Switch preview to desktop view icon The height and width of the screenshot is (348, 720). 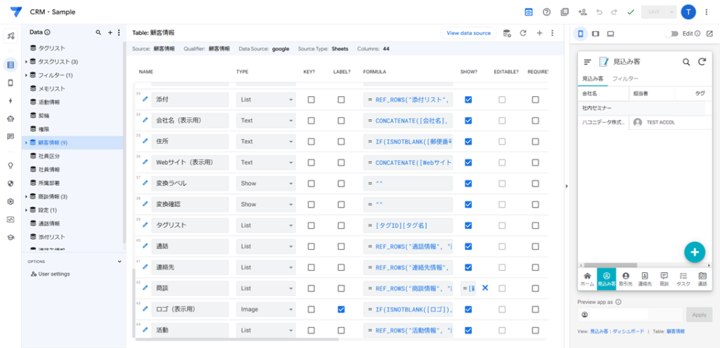pyautogui.click(x=611, y=34)
